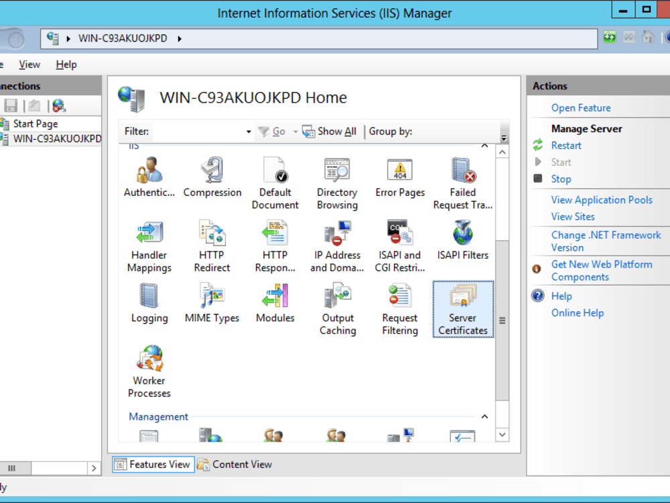Open the ISAPI Filters feature

click(463, 240)
